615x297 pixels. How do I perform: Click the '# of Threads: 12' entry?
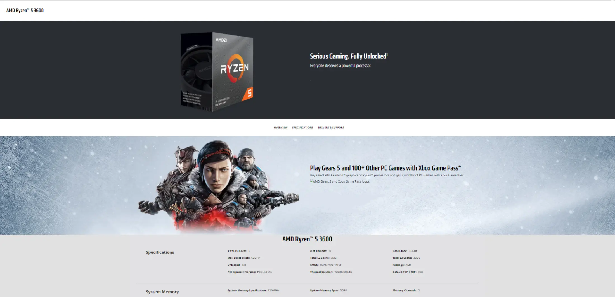click(x=320, y=251)
